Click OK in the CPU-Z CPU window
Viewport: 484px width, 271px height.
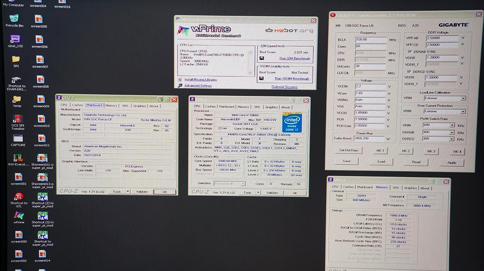pos(295,193)
